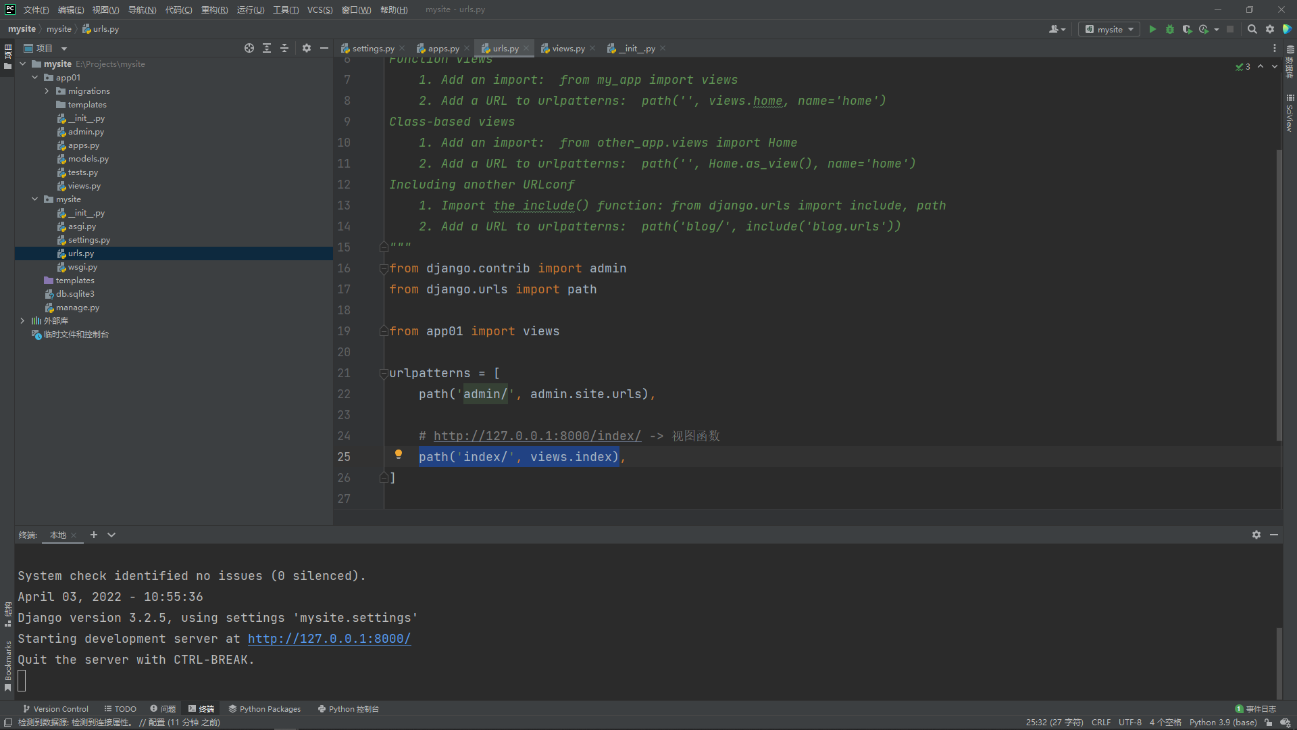Open editor tabs more options menu
This screenshot has height=730, width=1297.
1275,48
